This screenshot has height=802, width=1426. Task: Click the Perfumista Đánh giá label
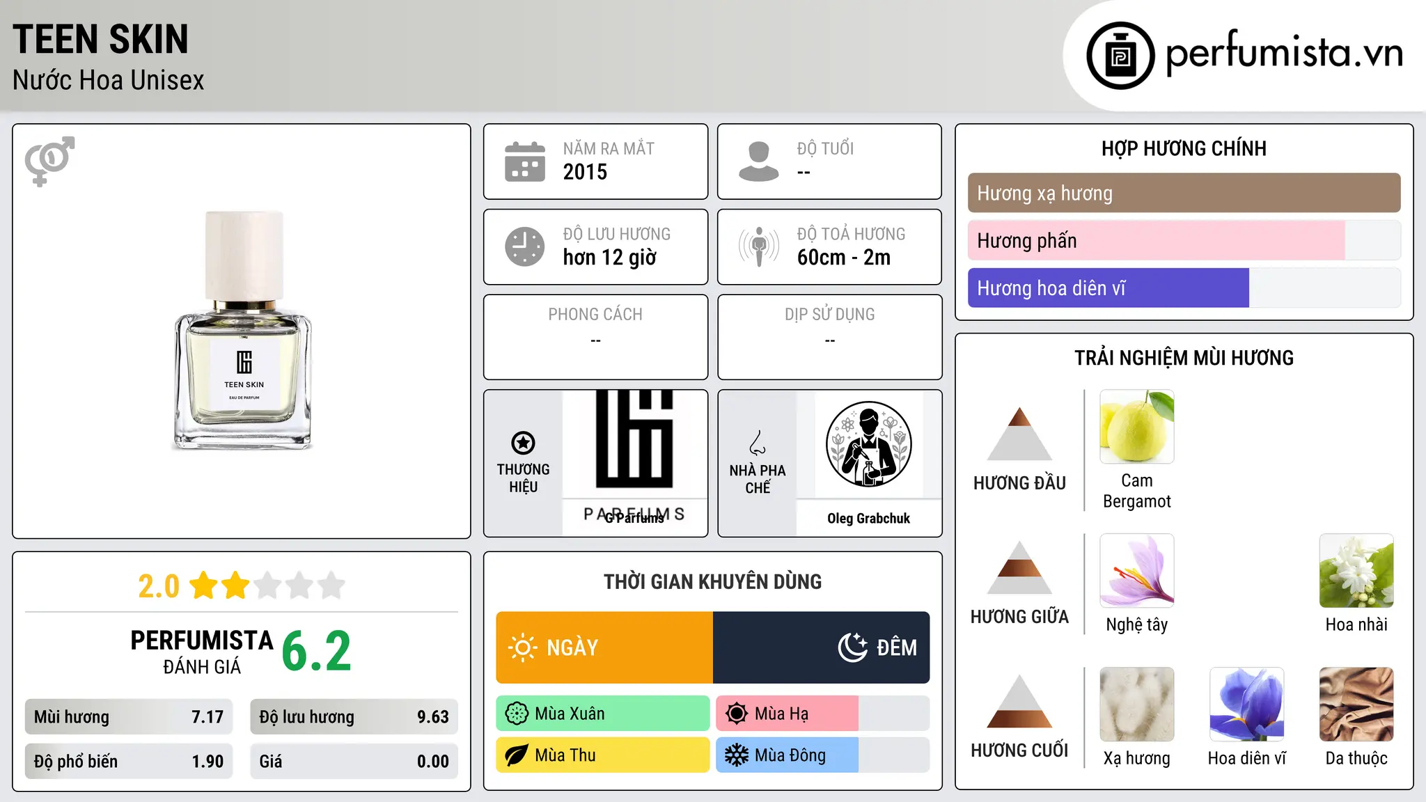click(x=202, y=652)
